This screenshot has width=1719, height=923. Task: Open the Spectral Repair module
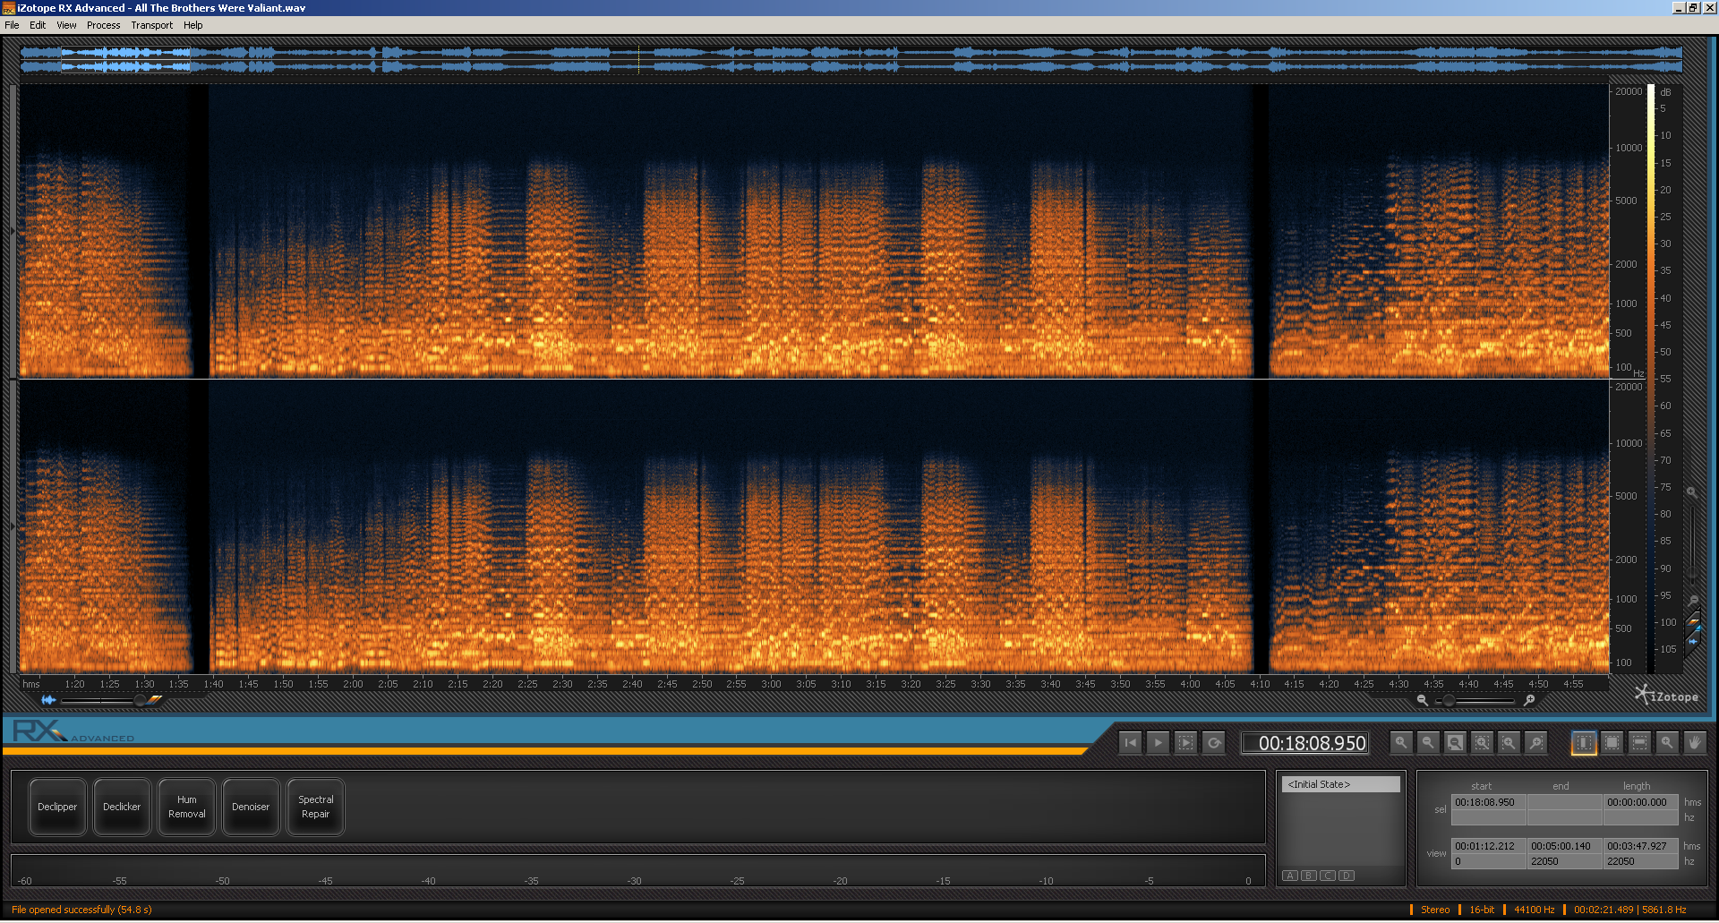tap(315, 807)
